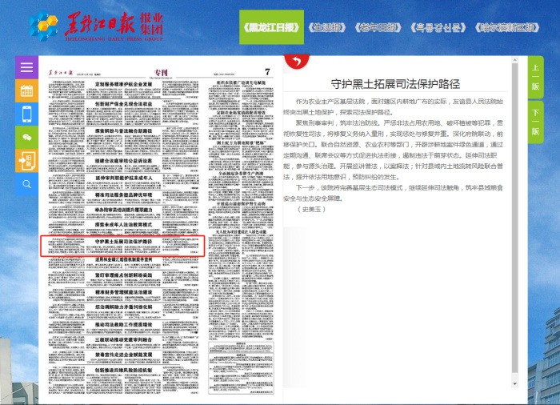The height and width of the screenshot is (405, 560).
Task: Go to previous page with 上一版
Action: [x=535, y=76]
